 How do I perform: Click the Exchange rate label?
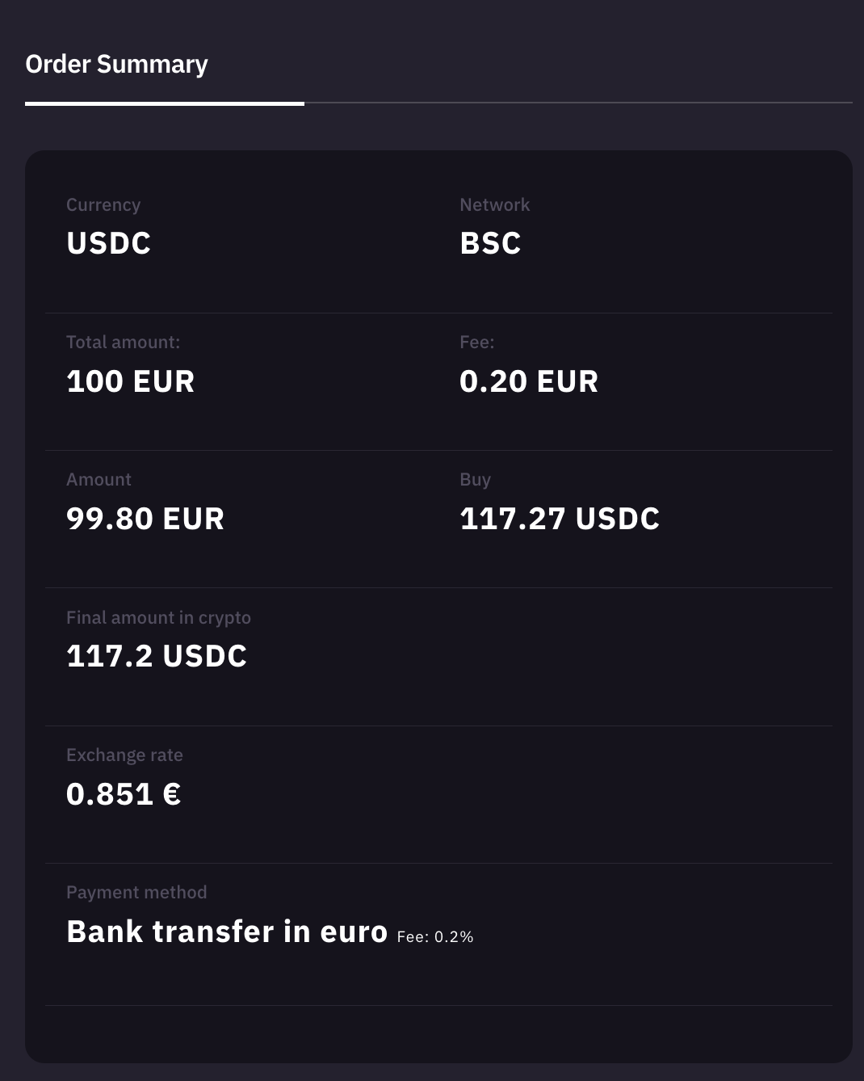(124, 755)
